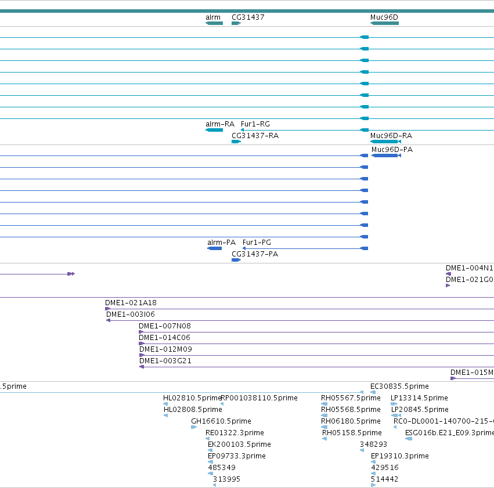Click the DME1-004N1 clone label
Image resolution: width=494 pixels, height=488 pixels.
470,268
